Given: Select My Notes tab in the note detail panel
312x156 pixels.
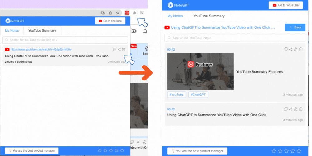Looking at the screenshot, I should (x=175, y=16).
